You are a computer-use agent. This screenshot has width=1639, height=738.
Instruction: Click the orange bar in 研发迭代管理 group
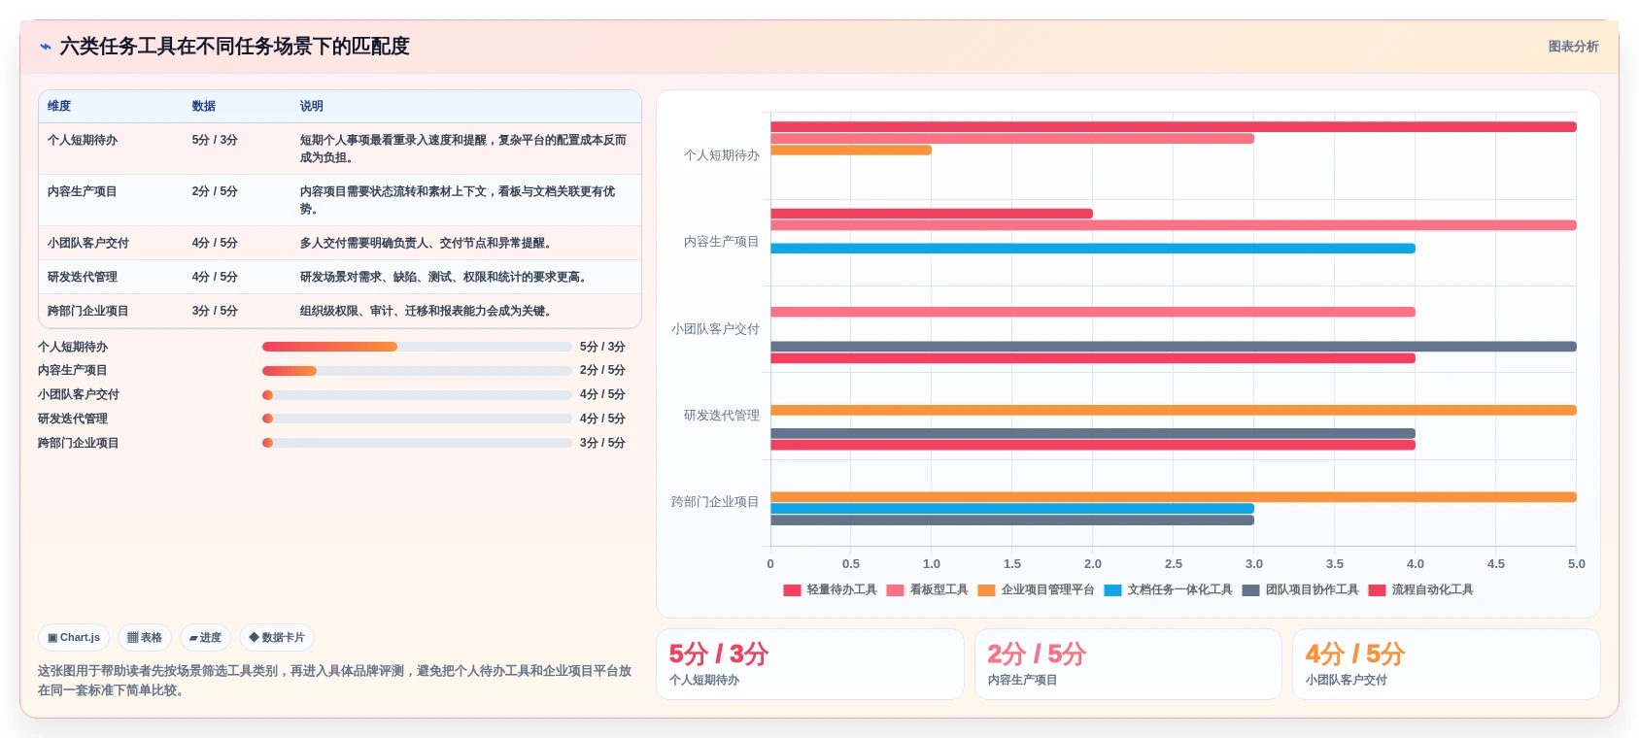pyautogui.click(x=1174, y=411)
